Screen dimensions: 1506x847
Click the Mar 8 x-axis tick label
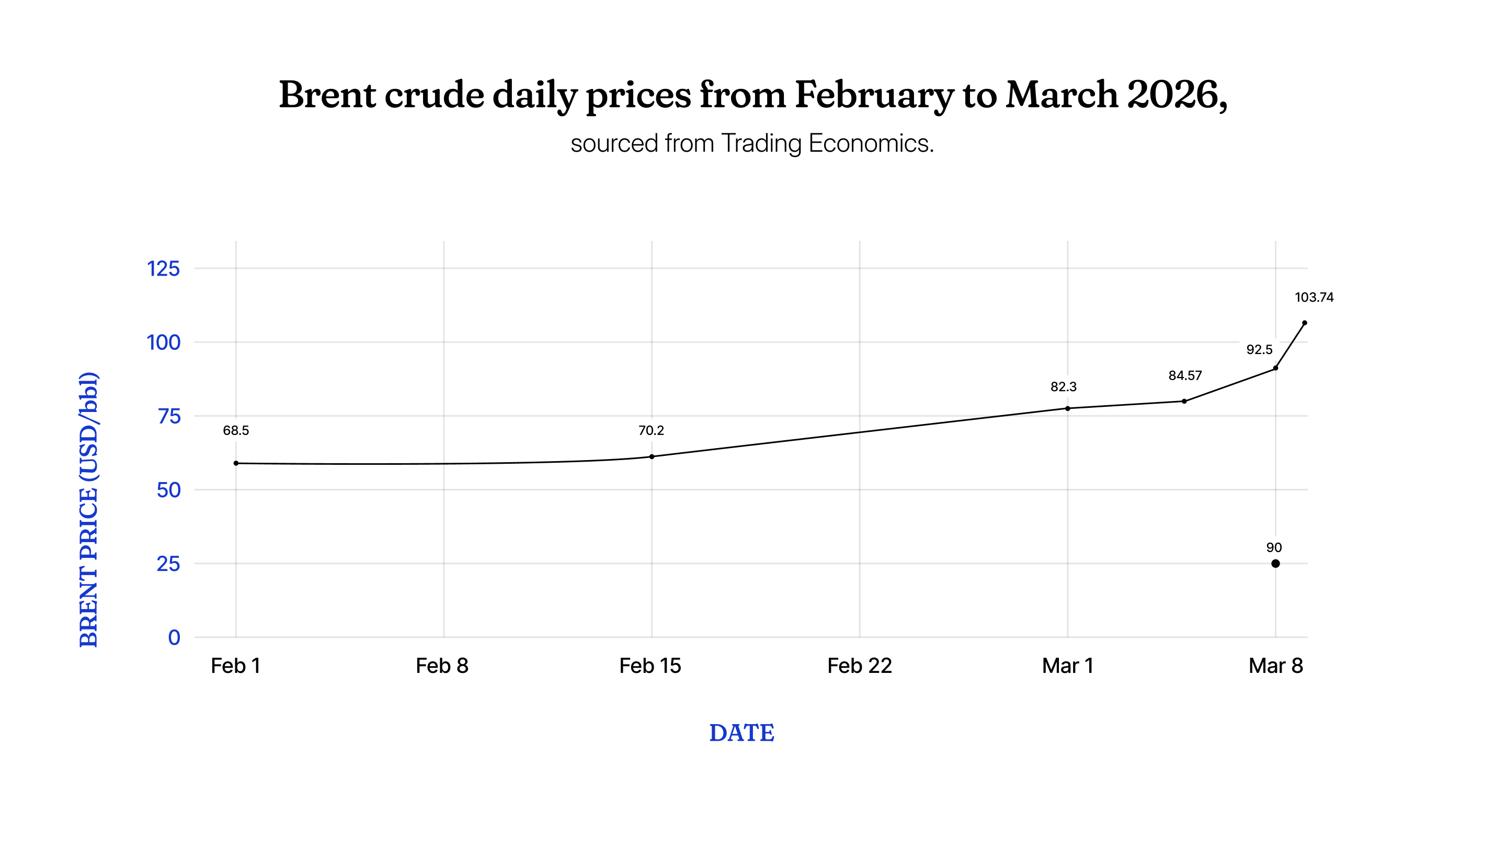1276,666
